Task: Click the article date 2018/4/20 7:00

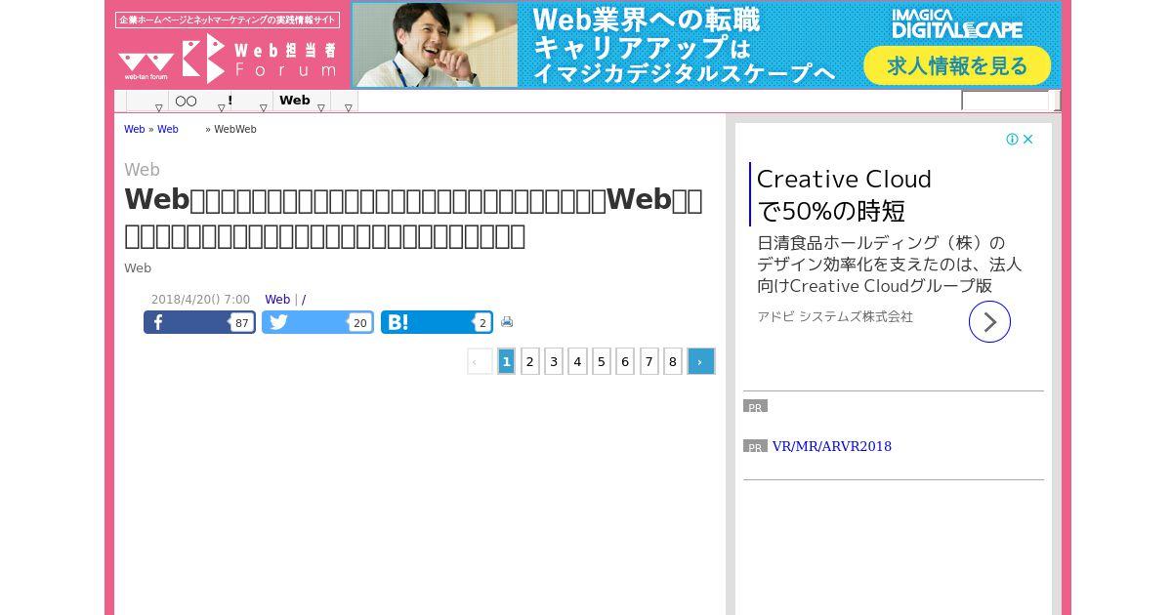Action: click(200, 300)
